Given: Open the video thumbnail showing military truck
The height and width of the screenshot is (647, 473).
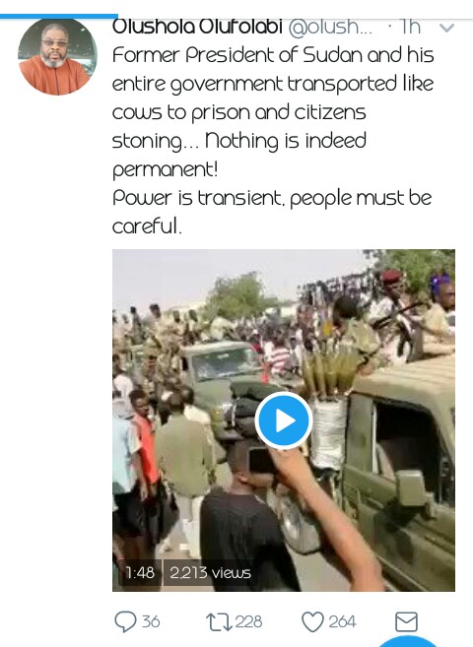Looking at the screenshot, I should (x=284, y=421).
